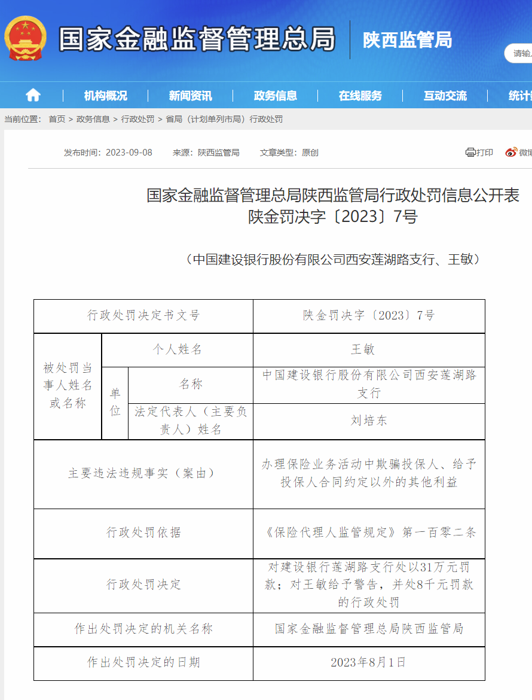Image resolution: width=532 pixels, height=700 pixels.
Task: Open the 新闻资讯 menu
Action: [190, 96]
